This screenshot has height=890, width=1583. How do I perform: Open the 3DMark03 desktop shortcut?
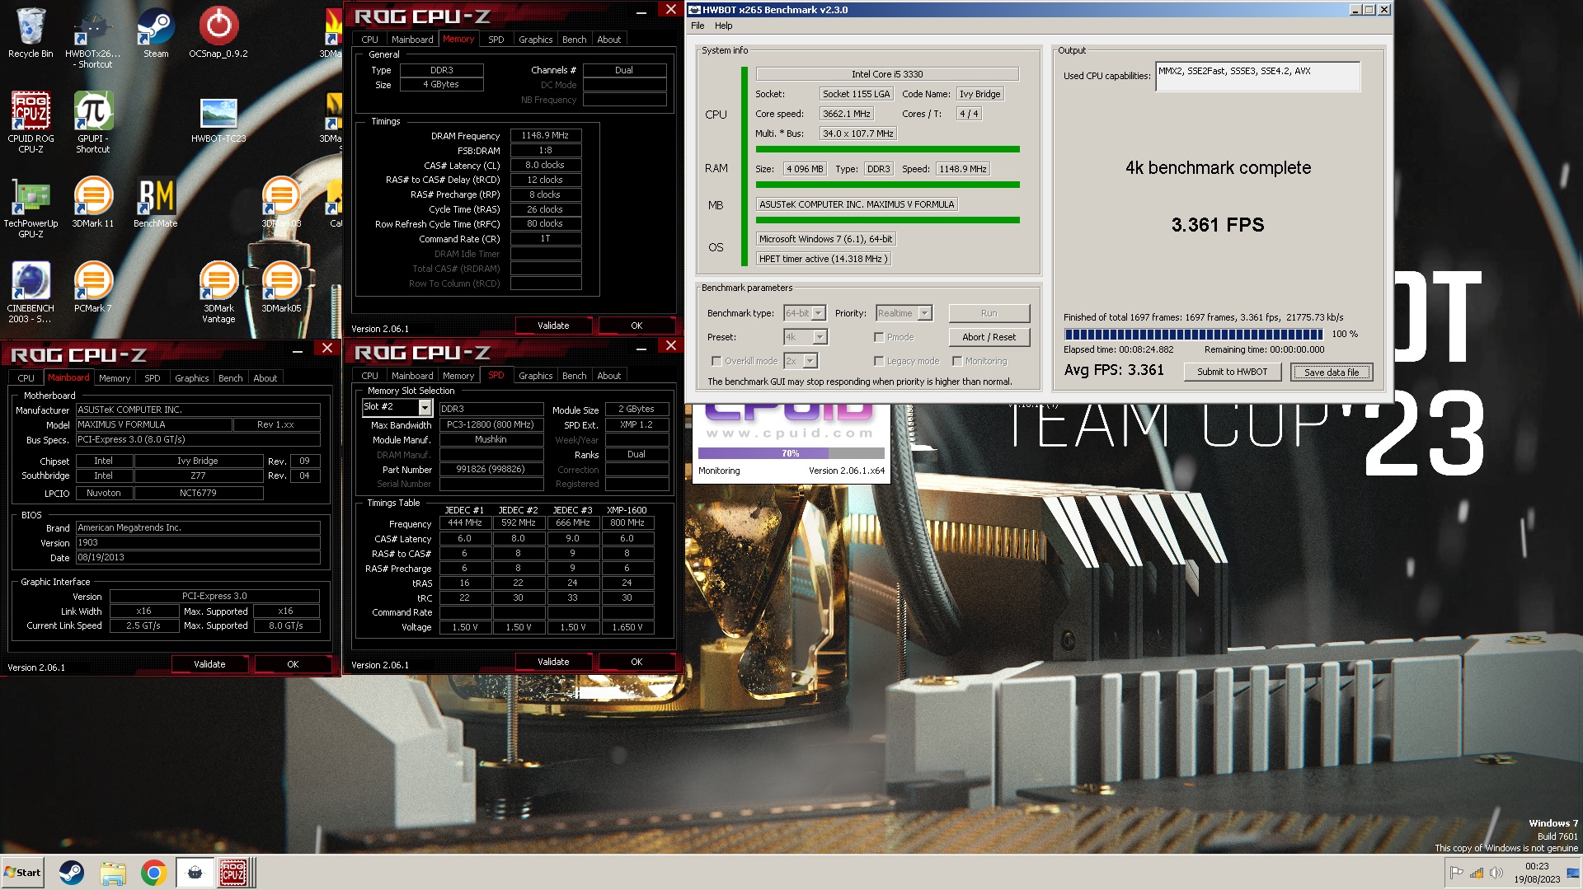tap(281, 202)
